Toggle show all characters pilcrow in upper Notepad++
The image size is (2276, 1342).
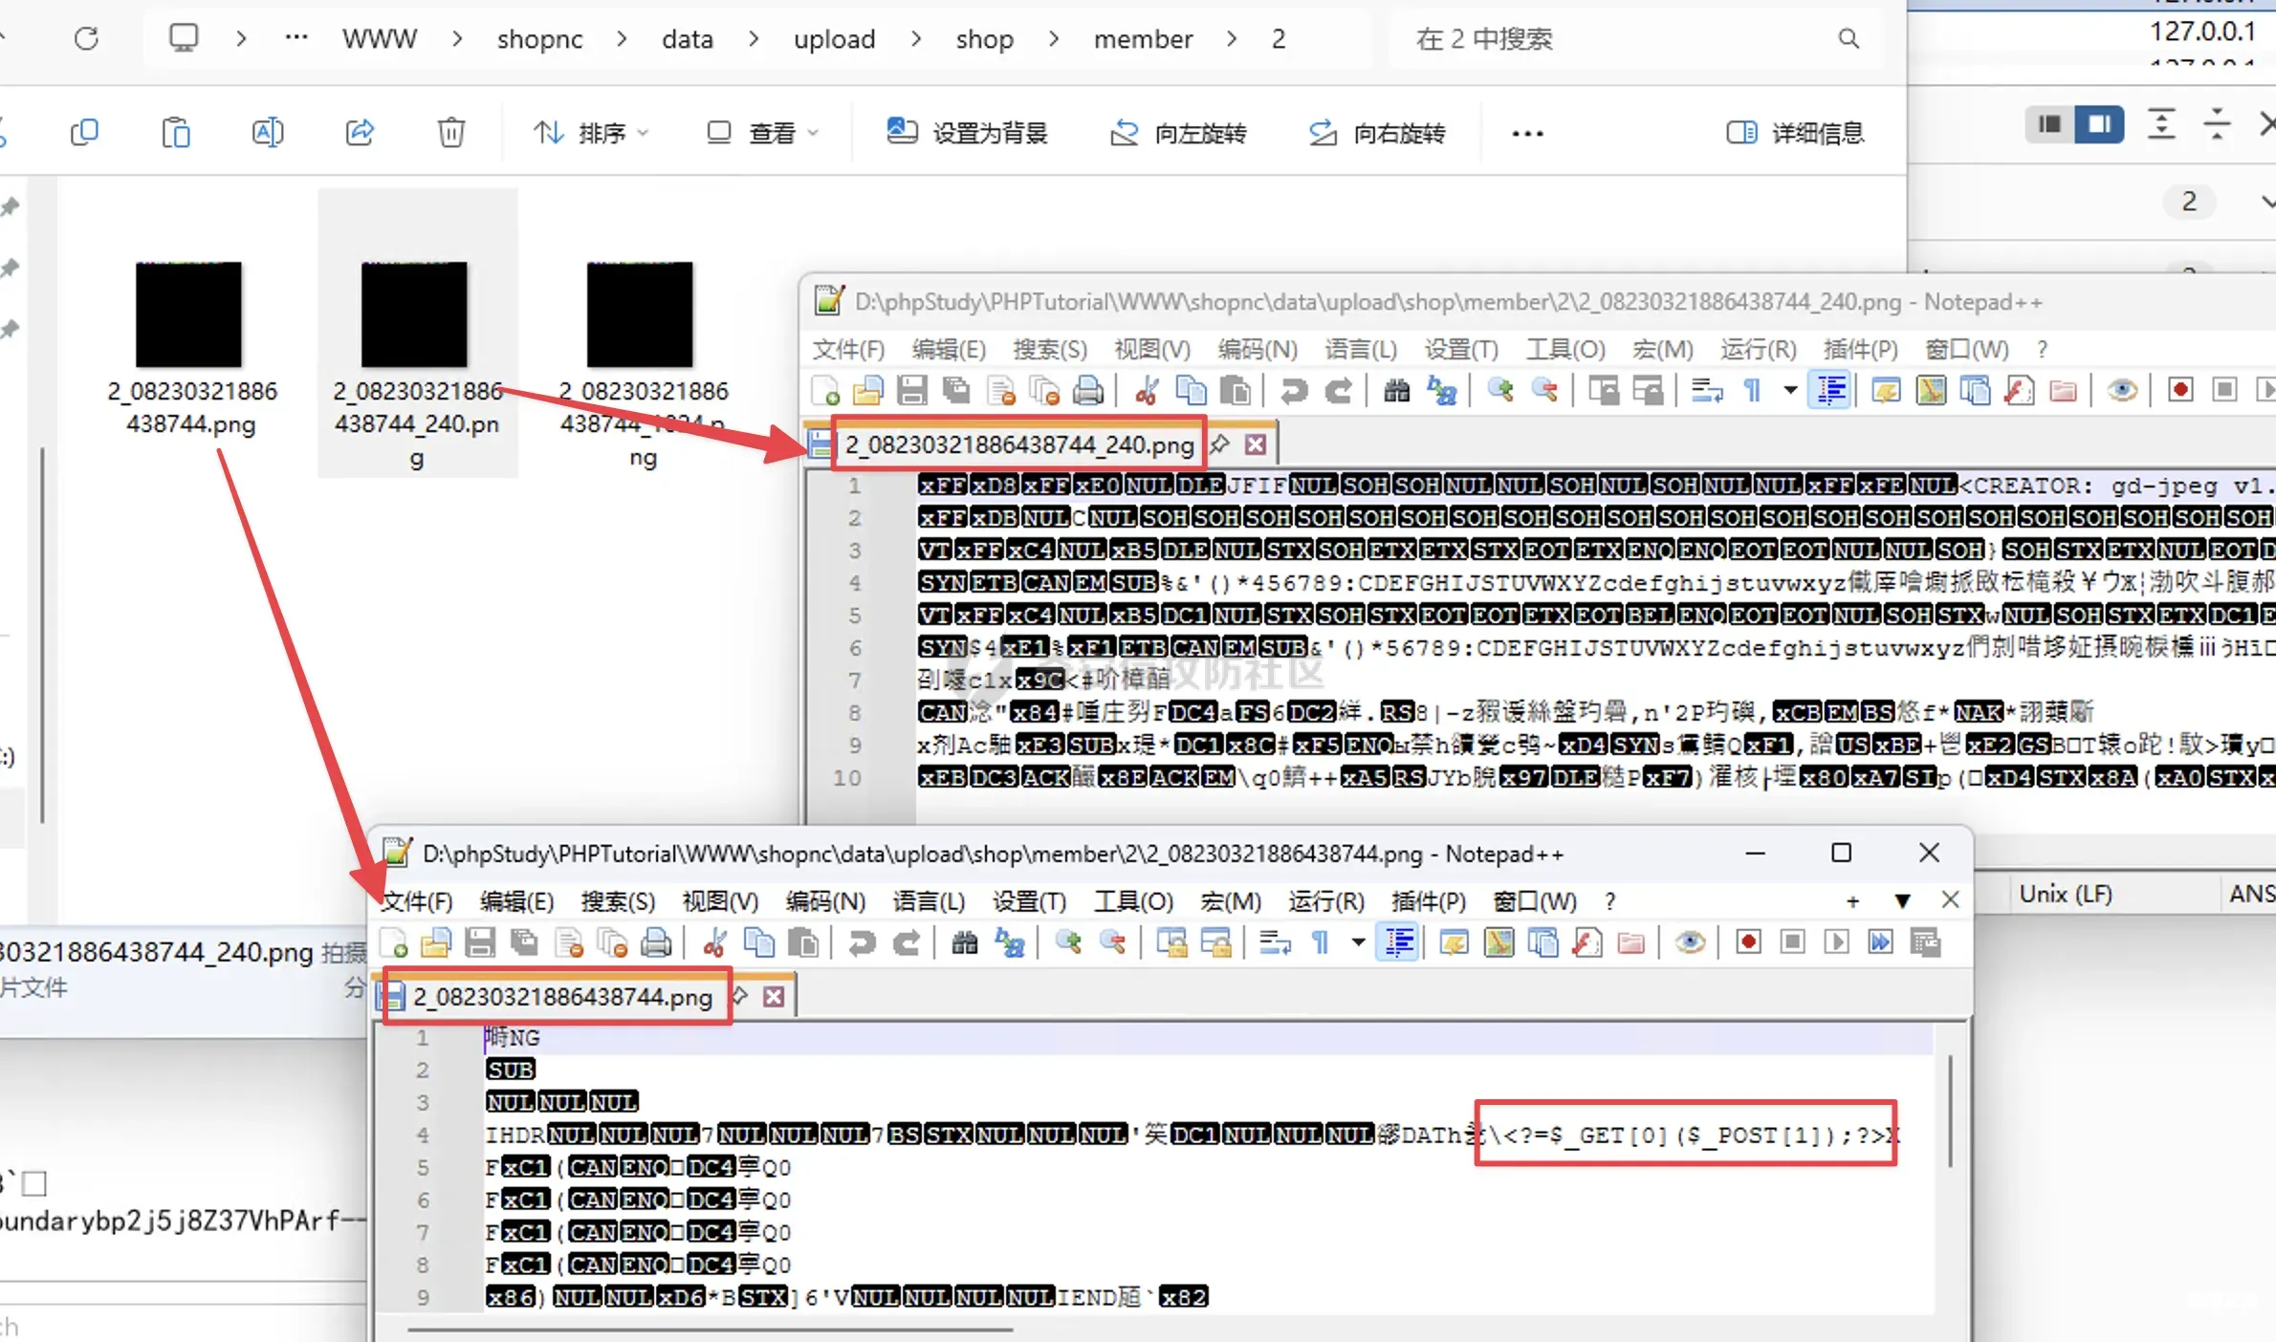coord(1752,391)
